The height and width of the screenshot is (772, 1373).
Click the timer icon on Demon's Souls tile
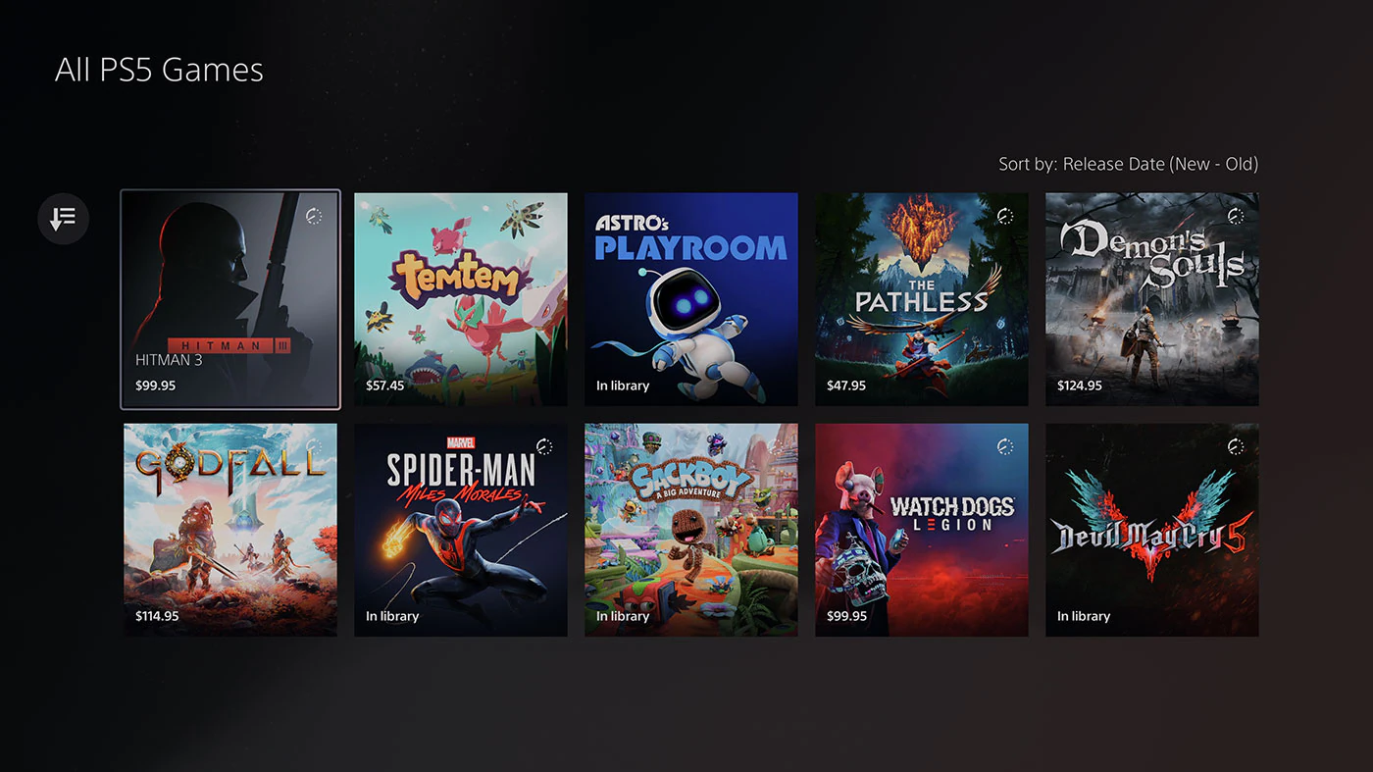(1236, 216)
